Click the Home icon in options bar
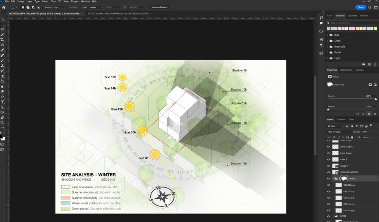Viewport: 379px width, 222px height. coord(4,7)
